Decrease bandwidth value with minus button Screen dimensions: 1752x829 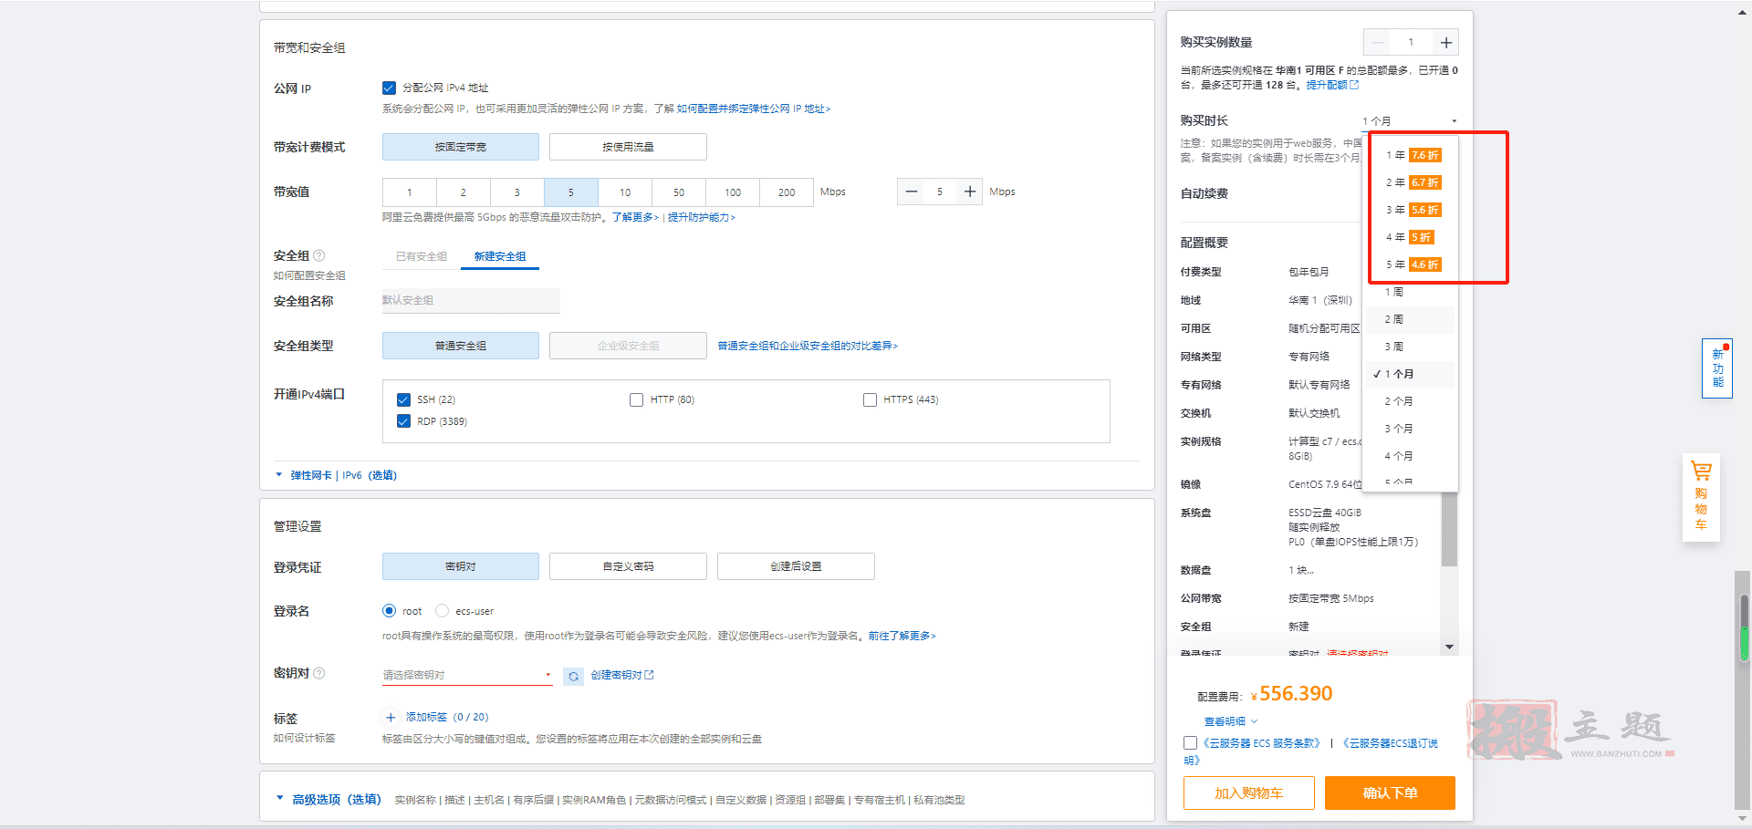click(x=911, y=192)
